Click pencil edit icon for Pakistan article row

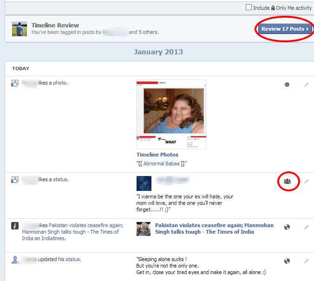tap(306, 227)
